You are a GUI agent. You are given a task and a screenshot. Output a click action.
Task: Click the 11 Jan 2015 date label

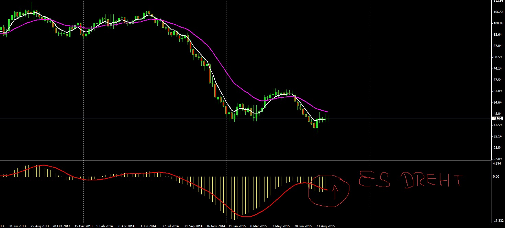click(237, 226)
